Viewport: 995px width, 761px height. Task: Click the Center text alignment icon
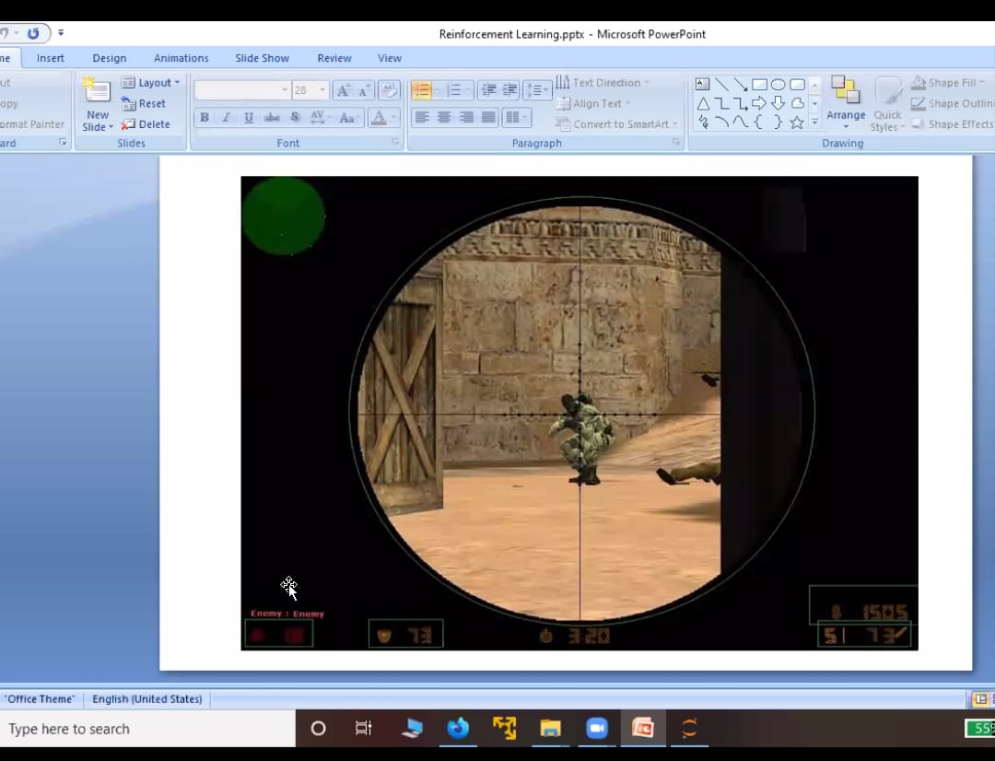click(x=444, y=118)
